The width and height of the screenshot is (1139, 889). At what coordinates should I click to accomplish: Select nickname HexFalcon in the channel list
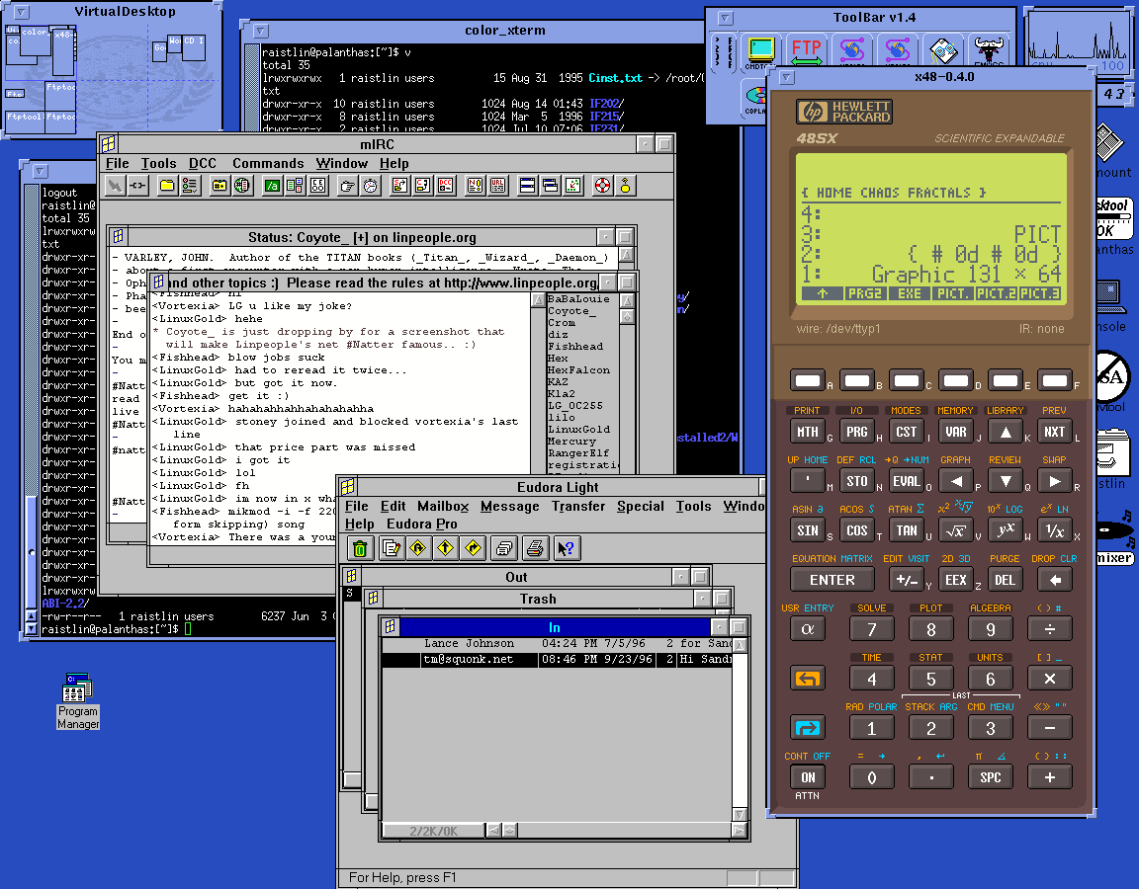pos(578,370)
